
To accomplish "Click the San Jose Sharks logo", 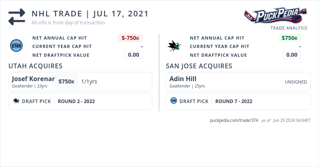I will click(174, 46).
